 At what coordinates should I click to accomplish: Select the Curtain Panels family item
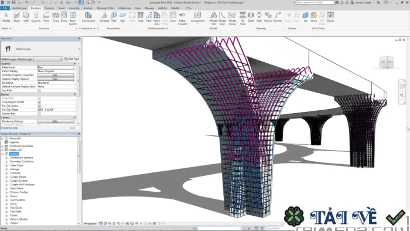[18, 177]
